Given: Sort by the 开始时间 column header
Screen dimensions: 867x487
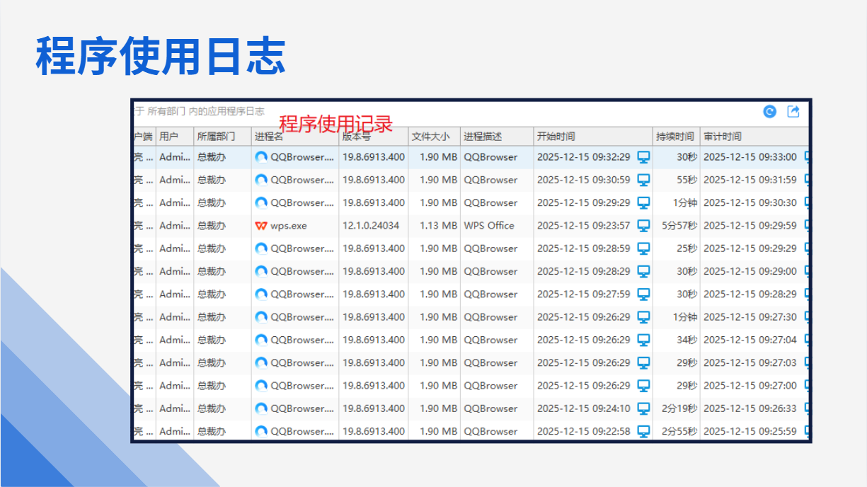Looking at the screenshot, I should [556, 137].
